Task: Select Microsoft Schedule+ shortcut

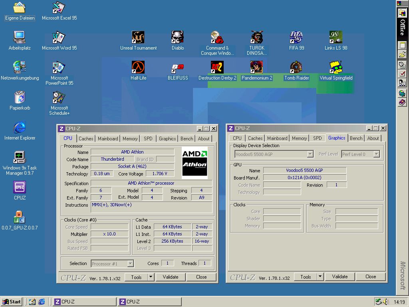Action: pyautogui.click(x=59, y=98)
